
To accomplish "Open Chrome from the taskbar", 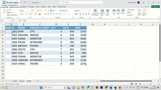I will click(83, 87).
